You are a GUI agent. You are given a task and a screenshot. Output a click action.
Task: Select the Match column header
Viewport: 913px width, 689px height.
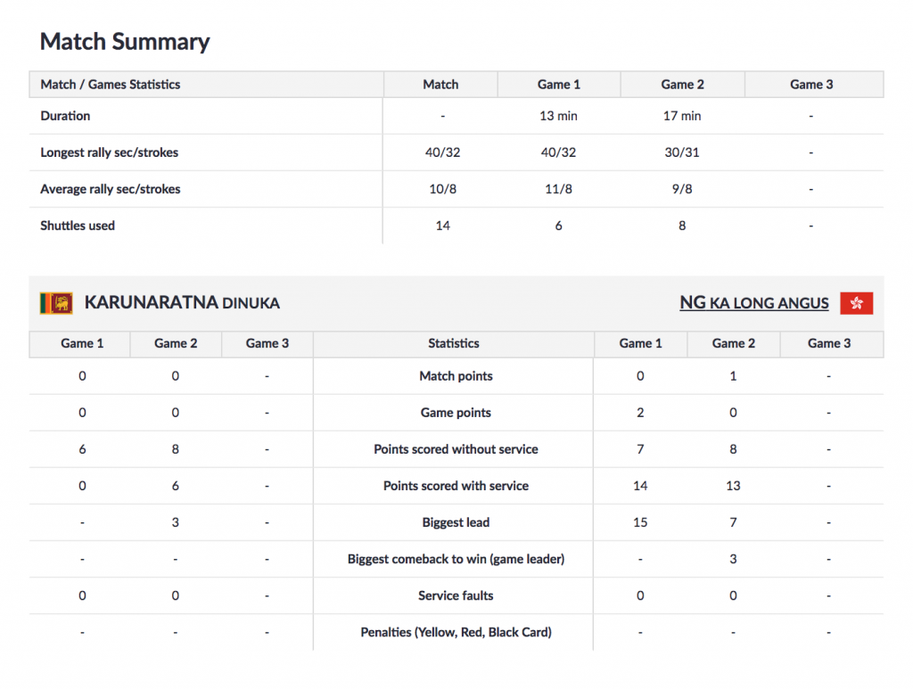(440, 85)
